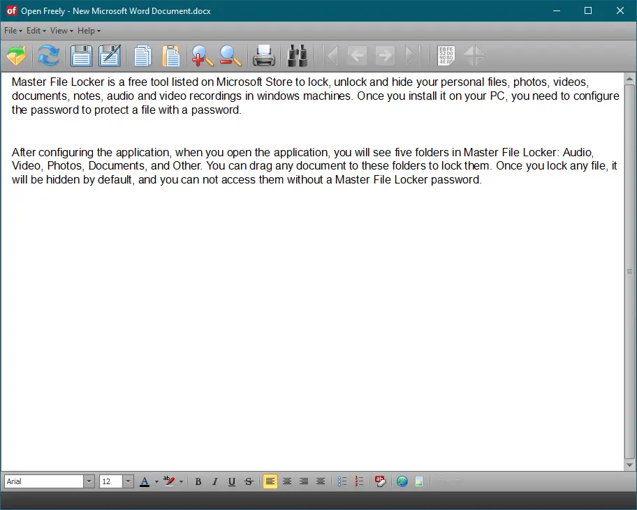Image resolution: width=637 pixels, height=510 pixels.
Task: Click the Open Freely app logo
Action: click(11, 10)
